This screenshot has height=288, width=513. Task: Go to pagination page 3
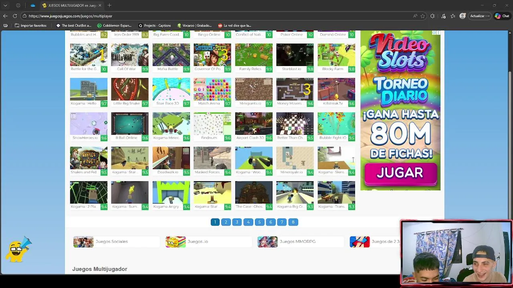237,222
